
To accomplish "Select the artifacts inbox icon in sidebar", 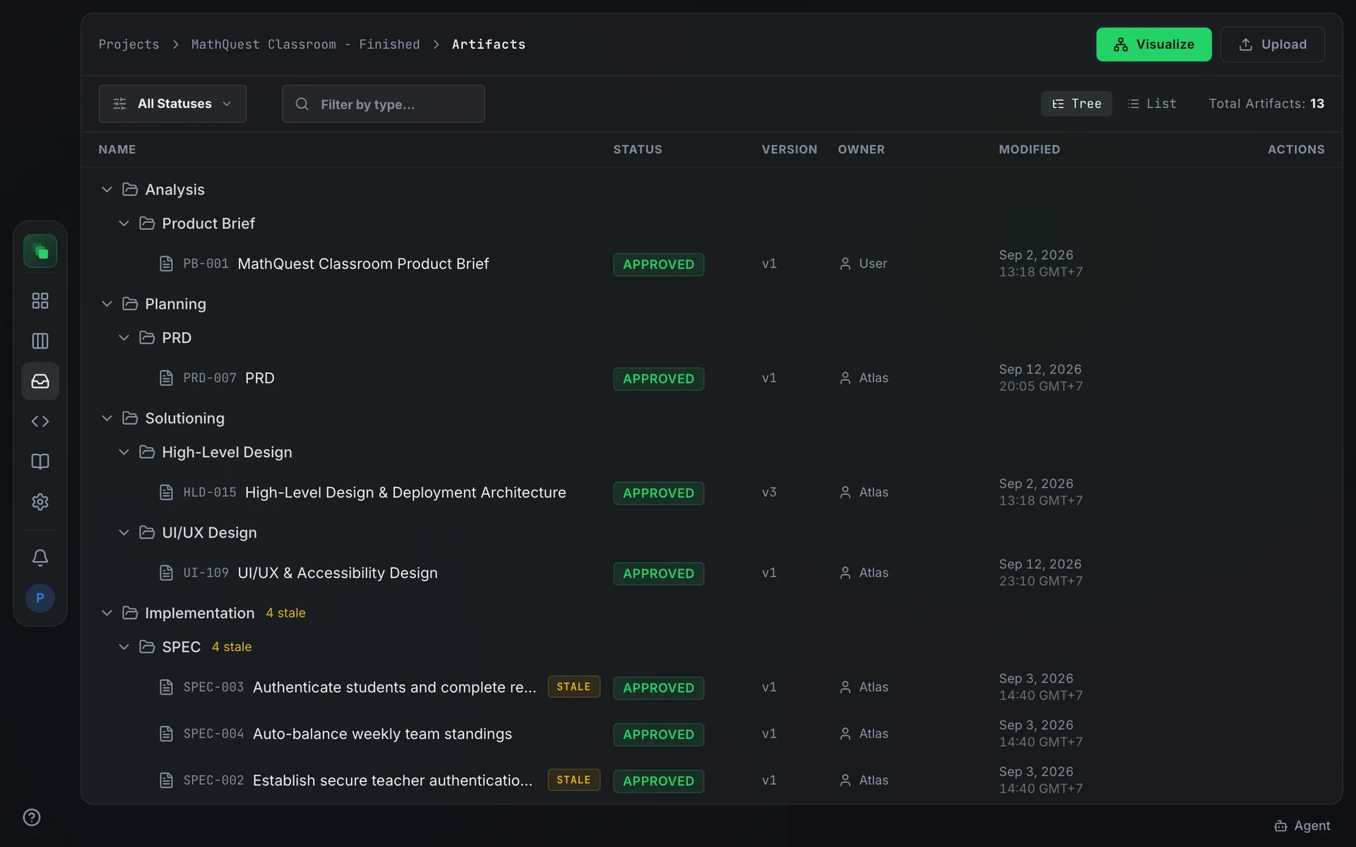I will coord(40,381).
